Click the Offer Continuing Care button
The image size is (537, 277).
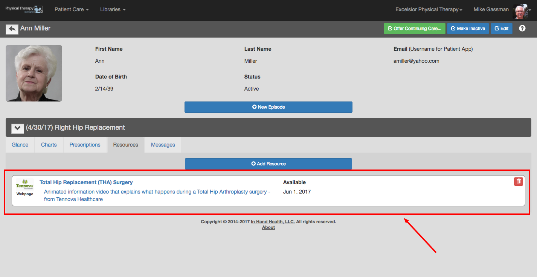(415, 29)
